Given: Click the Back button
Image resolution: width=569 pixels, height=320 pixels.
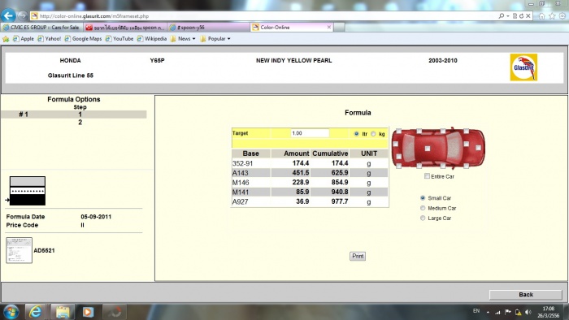Looking at the screenshot, I should 525,294.
